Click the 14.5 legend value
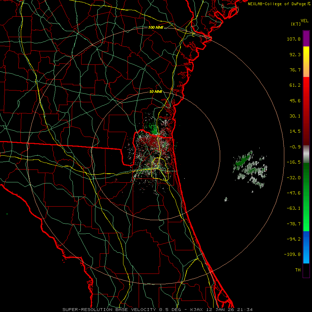The height and width of the screenshot is (312, 312). (295, 131)
